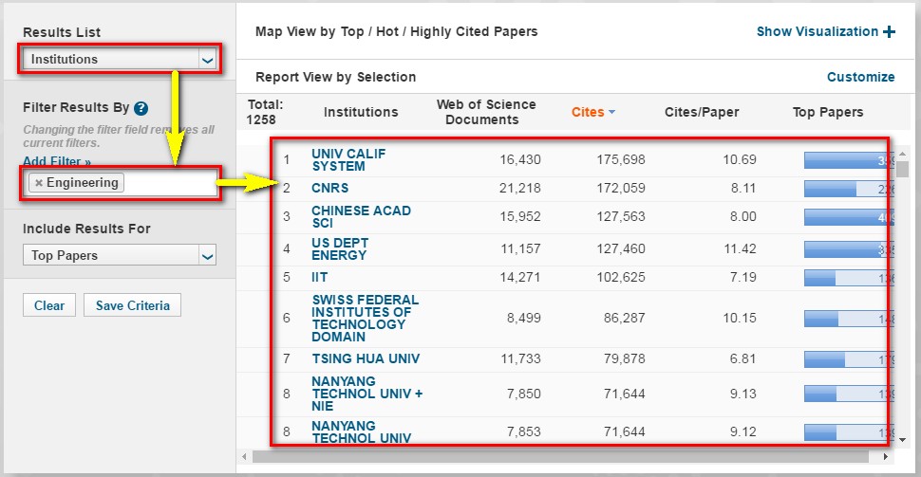Open the Customize link

tap(860, 77)
